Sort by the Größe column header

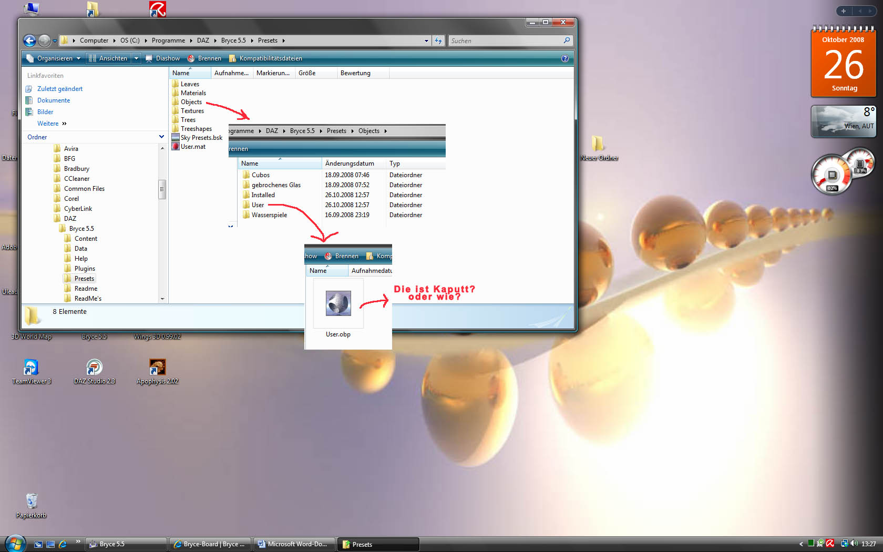pos(316,73)
